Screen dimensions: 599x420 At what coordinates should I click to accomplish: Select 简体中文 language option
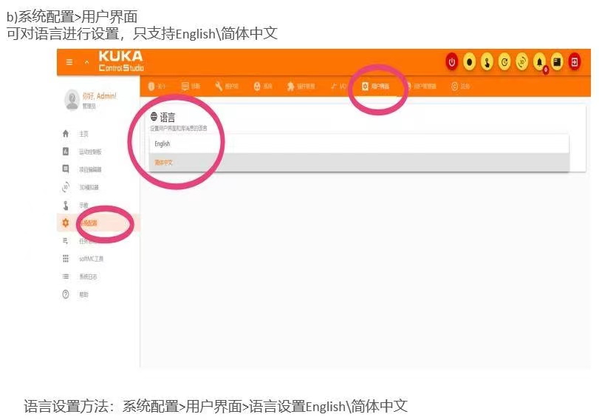[359, 162]
